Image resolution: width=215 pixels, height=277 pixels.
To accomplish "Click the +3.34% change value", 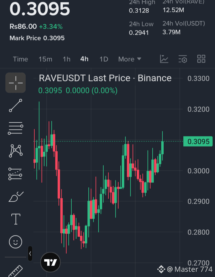I will pos(51,27).
